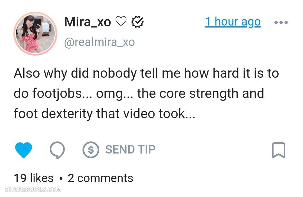Screen dimensions: 303x197
Task: Open the three-dot post options menu
Action: point(281,22)
